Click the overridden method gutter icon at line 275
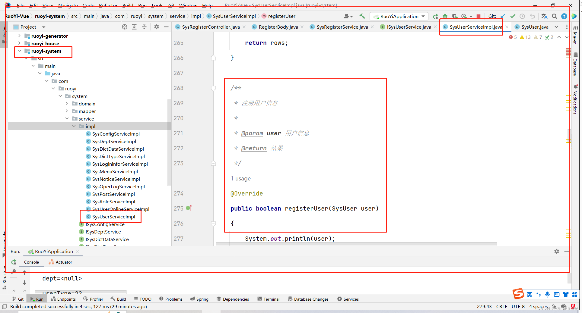This screenshot has width=582, height=313. pos(189,208)
